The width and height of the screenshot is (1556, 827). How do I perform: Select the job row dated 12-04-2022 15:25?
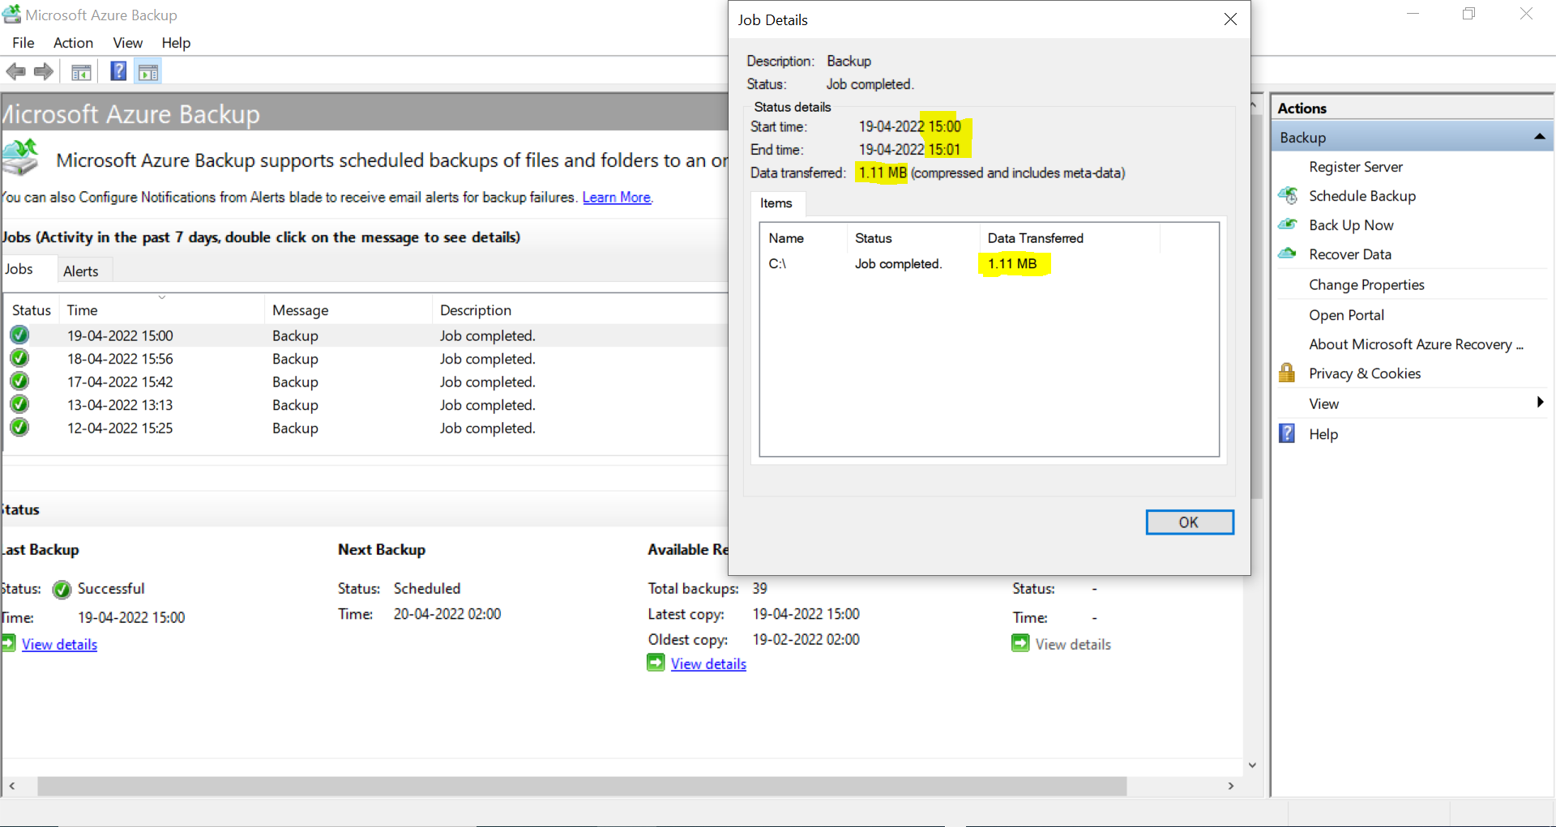[x=366, y=428]
